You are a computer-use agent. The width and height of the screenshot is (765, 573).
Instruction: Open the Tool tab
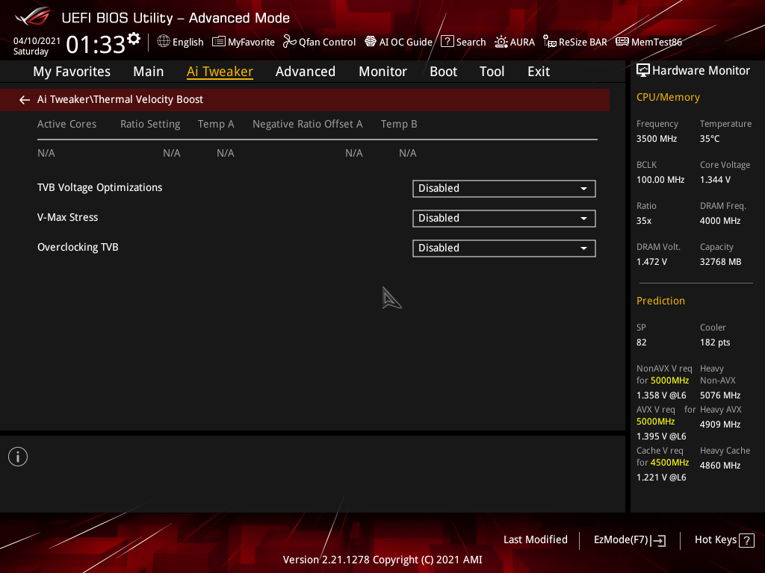coord(492,72)
